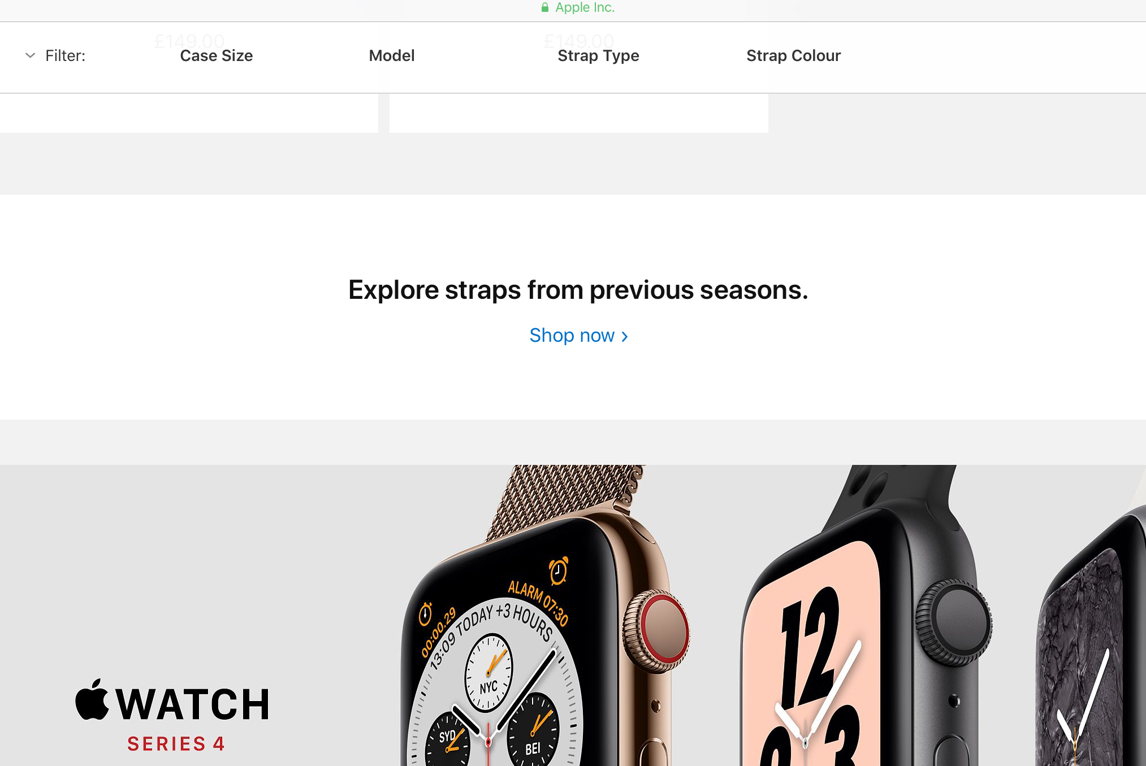Collapse the Filter chevron arrow
This screenshot has width=1146, height=766.
click(31, 55)
